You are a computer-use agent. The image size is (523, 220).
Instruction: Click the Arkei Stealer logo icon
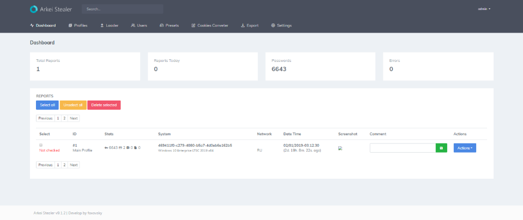(x=34, y=9)
